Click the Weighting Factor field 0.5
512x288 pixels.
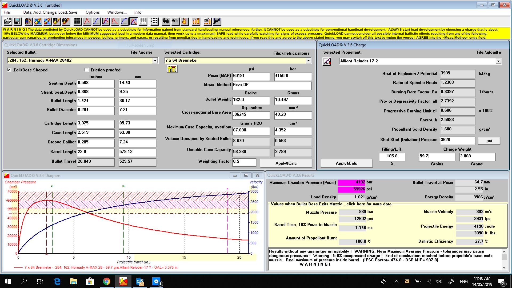(244, 162)
